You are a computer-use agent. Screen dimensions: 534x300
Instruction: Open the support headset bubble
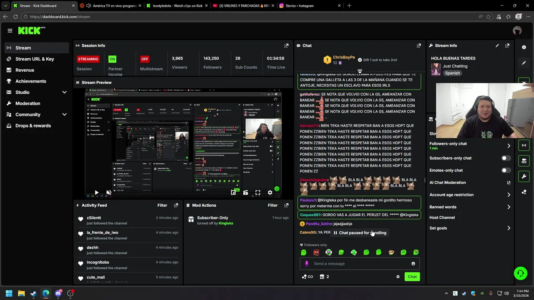click(520, 273)
